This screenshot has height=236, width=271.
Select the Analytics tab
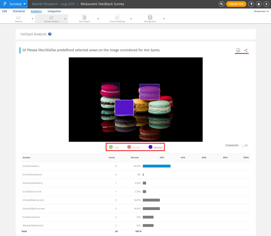tap(36, 11)
